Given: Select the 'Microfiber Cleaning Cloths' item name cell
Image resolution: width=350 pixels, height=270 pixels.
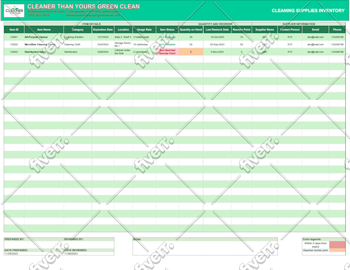Looking at the screenshot, I should (44, 44).
